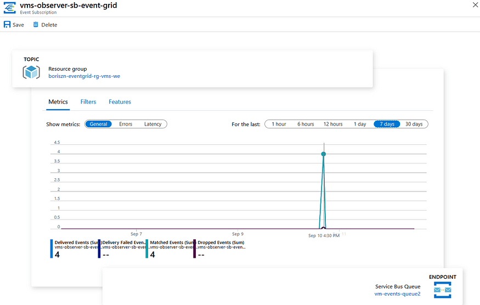This screenshot has width=480, height=305.
Task: Close the event subscription blade
Action: (x=476, y=5)
